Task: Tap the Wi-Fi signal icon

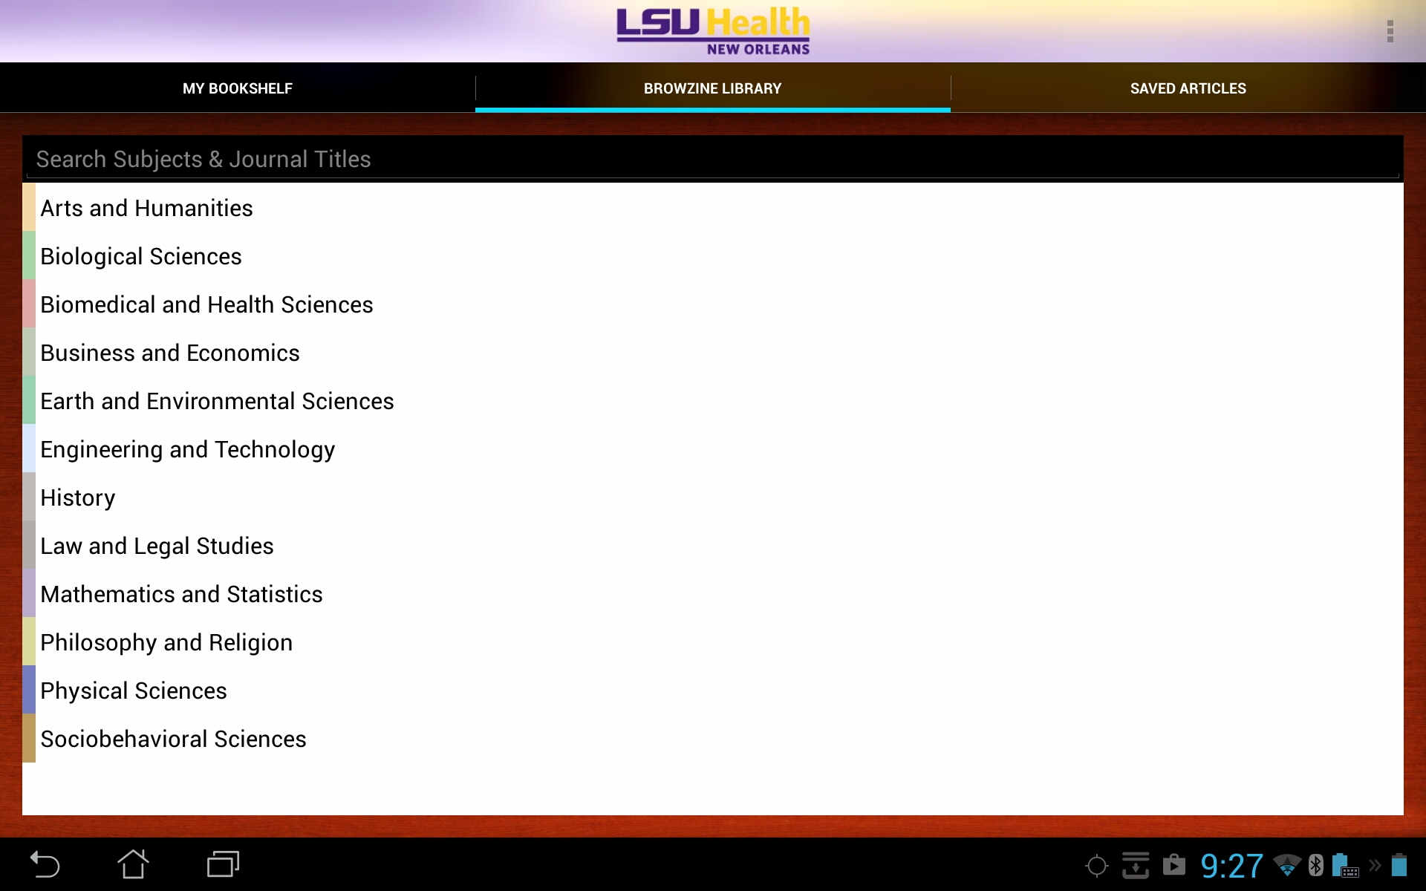Action: 1287,866
